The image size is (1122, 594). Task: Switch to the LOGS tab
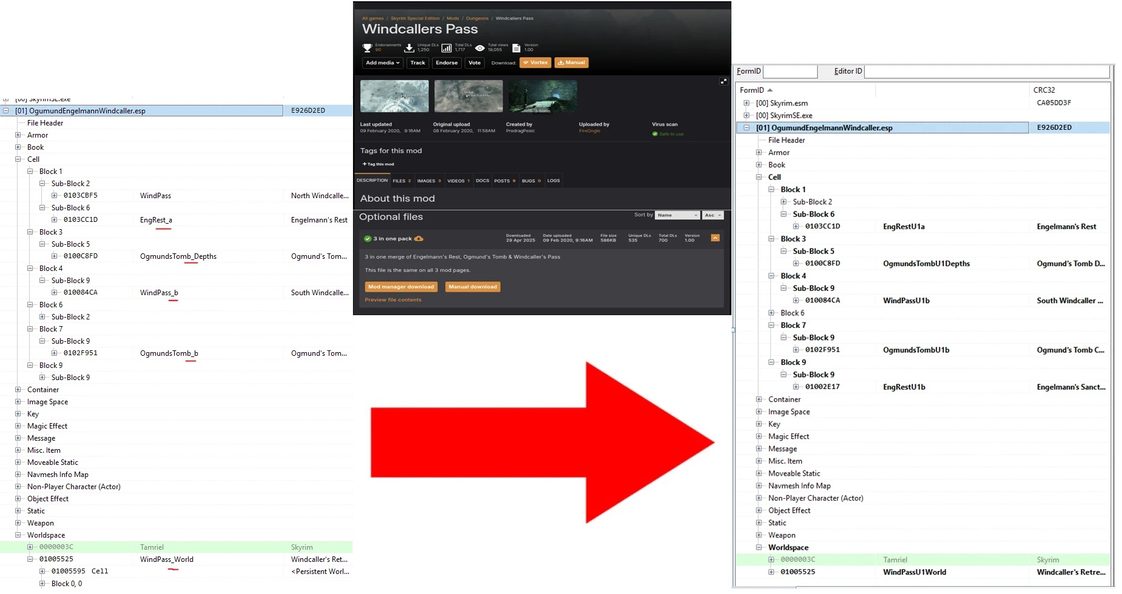pos(554,181)
